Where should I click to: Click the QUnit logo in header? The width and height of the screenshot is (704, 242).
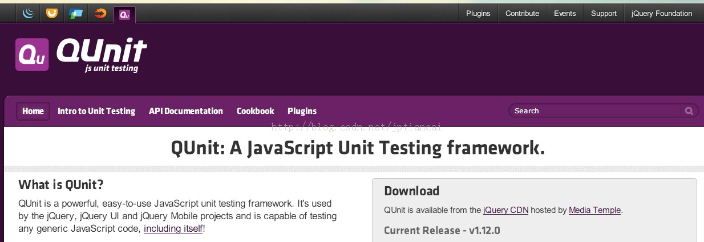pyautogui.click(x=81, y=55)
